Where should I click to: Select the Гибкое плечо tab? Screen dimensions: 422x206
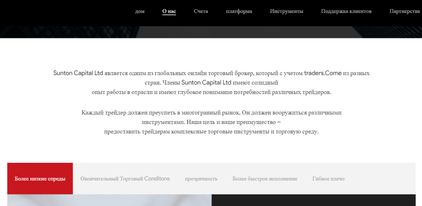coord(328,179)
